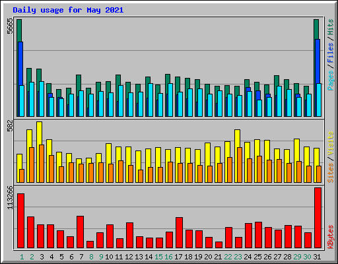Click day 31 on the x-axis
This screenshot has width=338, height=264.
[x=317, y=257]
